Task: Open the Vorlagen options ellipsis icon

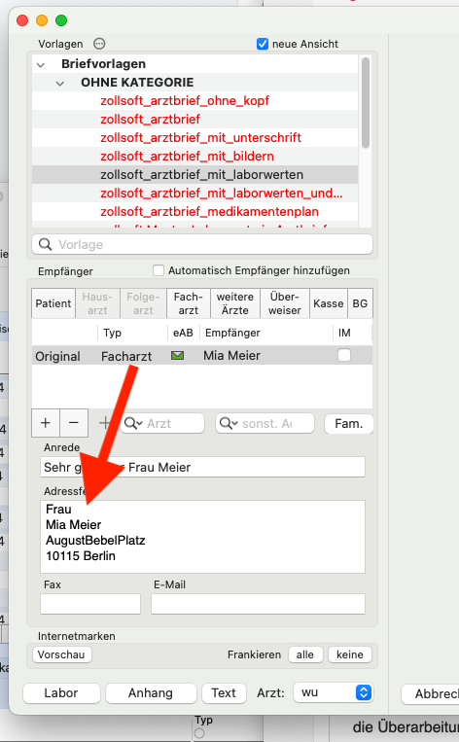Action: pos(99,44)
